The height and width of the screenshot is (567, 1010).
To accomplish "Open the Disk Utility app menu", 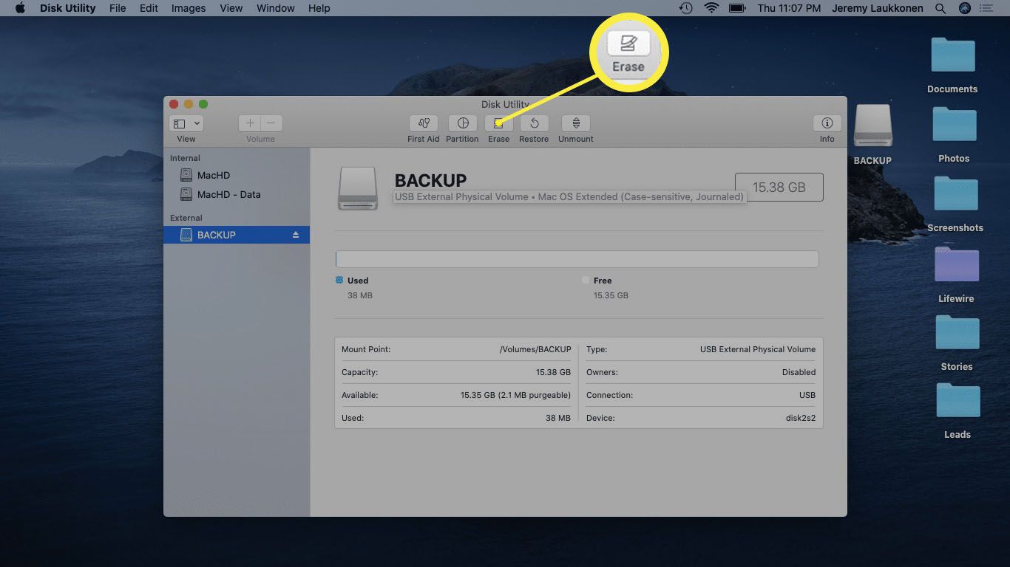I will point(67,8).
